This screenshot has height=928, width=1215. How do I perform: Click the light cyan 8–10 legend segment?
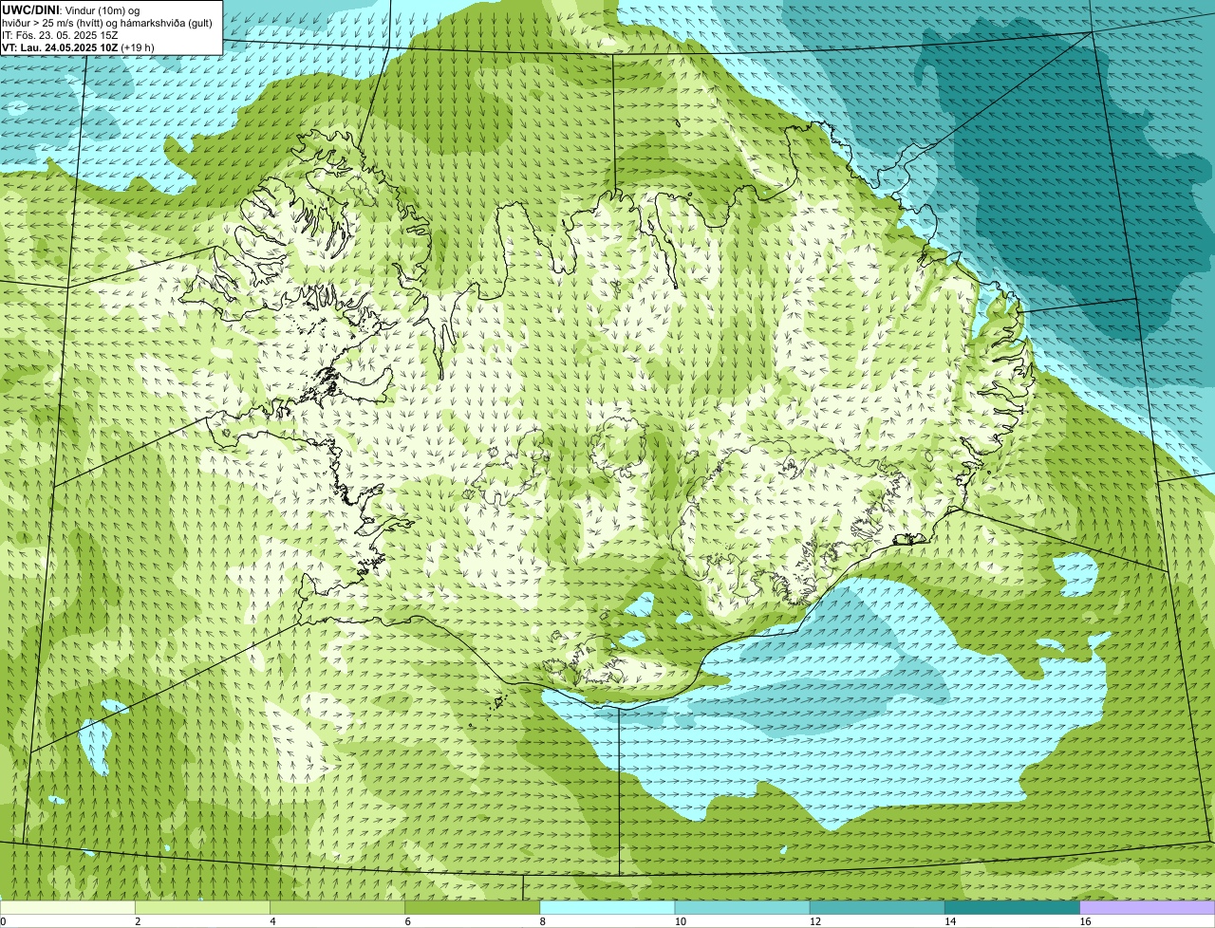[x=607, y=907]
